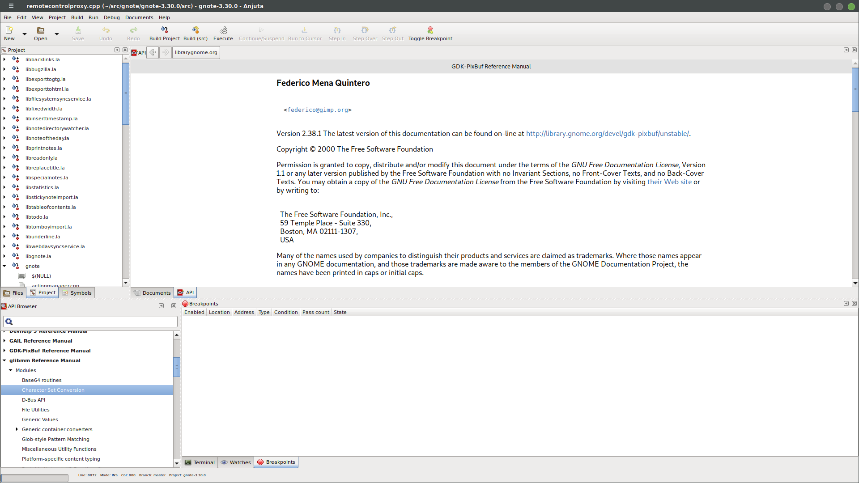
Task: Select the Breakpoints tab
Action: pos(276,462)
